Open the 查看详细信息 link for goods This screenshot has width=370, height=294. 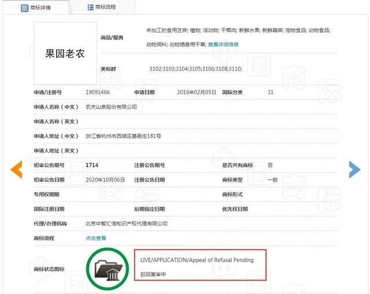tap(223, 44)
